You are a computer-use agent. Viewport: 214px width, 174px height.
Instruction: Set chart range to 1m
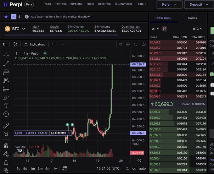(33, 169)
